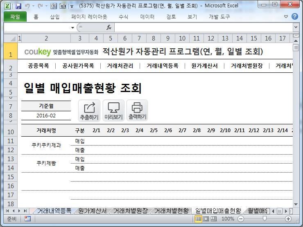Open the 수식 ribbon tab
303x227 pixels.
point(124,17)
